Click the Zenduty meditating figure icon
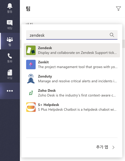Image resolution: width=125 pixels, height=161 pixels. [31, 79]
